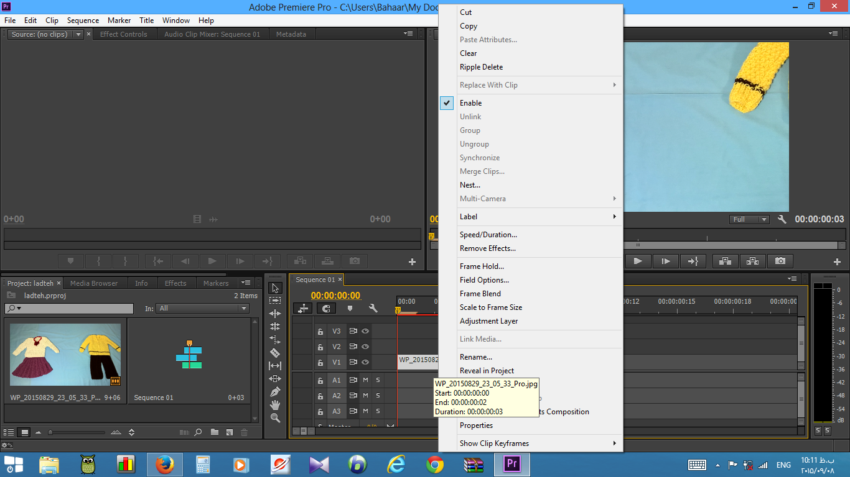Click the Extract button in Program Monitor
Image resolution: width=850 pixels, height=477 pixels.
pyautogui.click(x=752, y=261)
